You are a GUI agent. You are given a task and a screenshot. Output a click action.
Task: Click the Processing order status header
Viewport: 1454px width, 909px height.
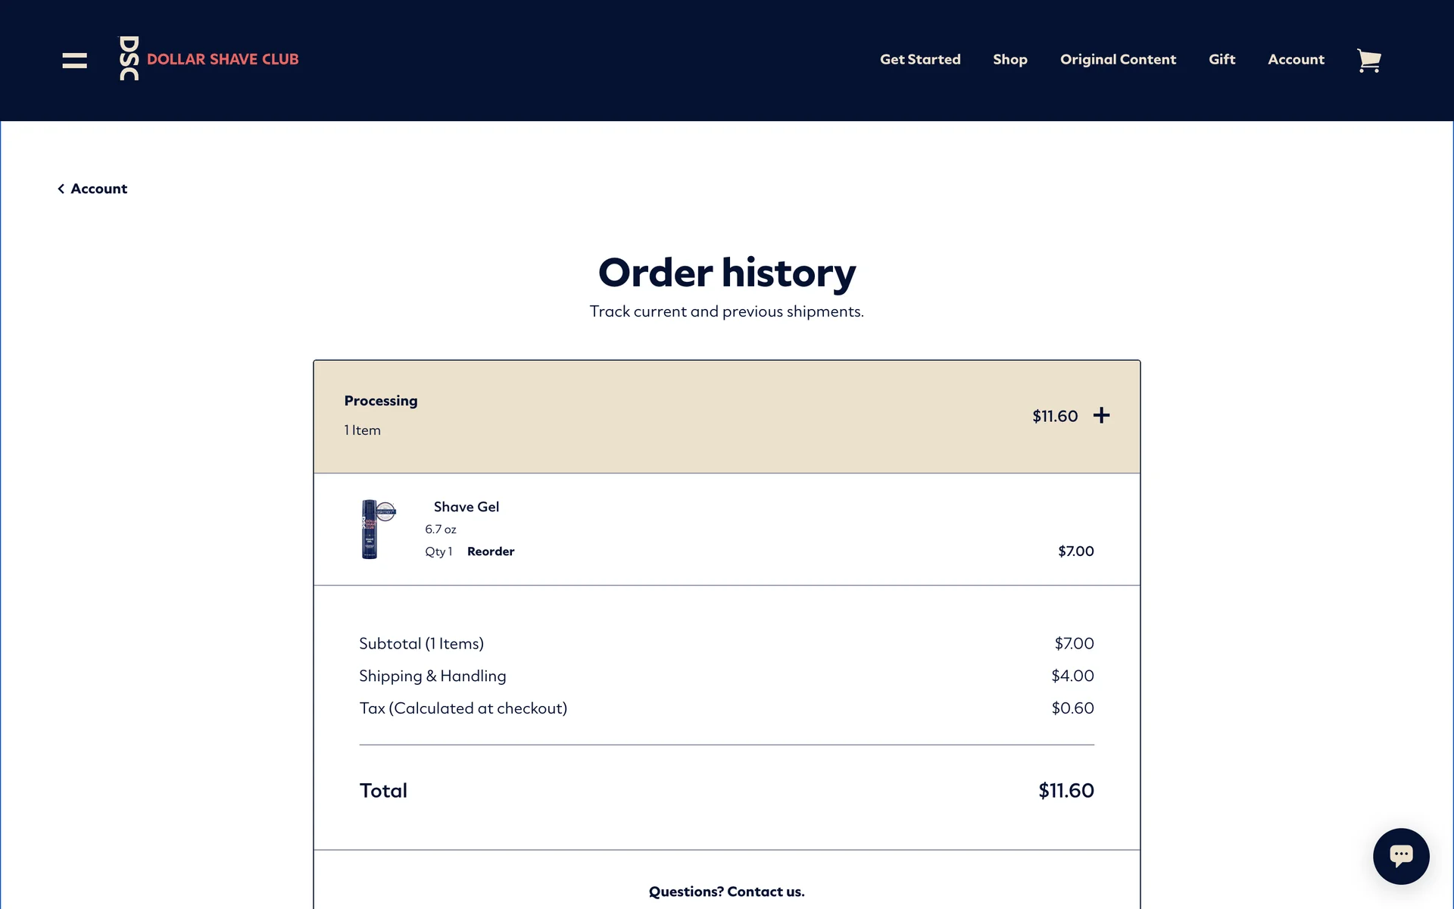tap(380, 401)
